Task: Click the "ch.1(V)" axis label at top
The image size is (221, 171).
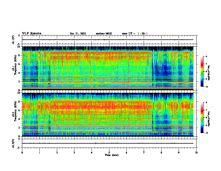Action: click(13, 40)
